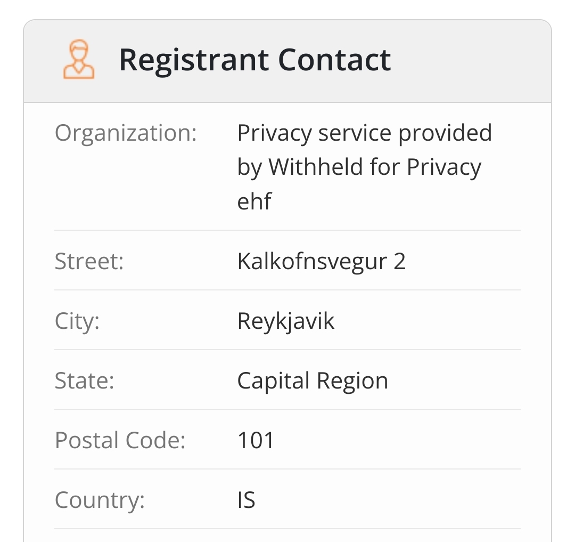Viewport: 575px width, 542px height.
Task: Click the State field label
Action: 84,381
